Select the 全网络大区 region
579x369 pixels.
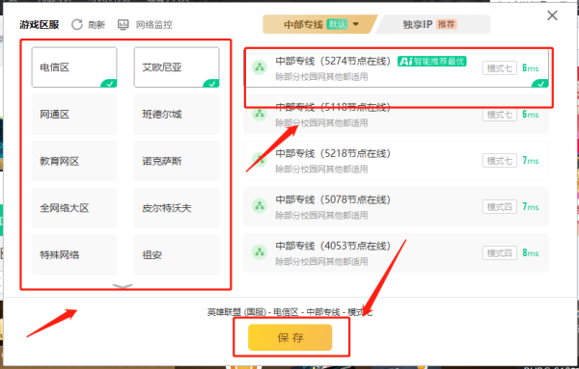[74, 207]
